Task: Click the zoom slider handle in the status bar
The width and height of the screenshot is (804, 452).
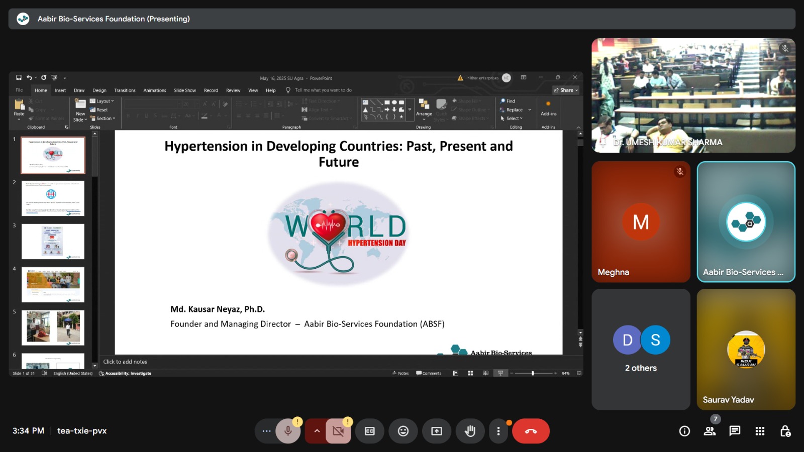Action: pyautogui.click(x=533, y=373)
